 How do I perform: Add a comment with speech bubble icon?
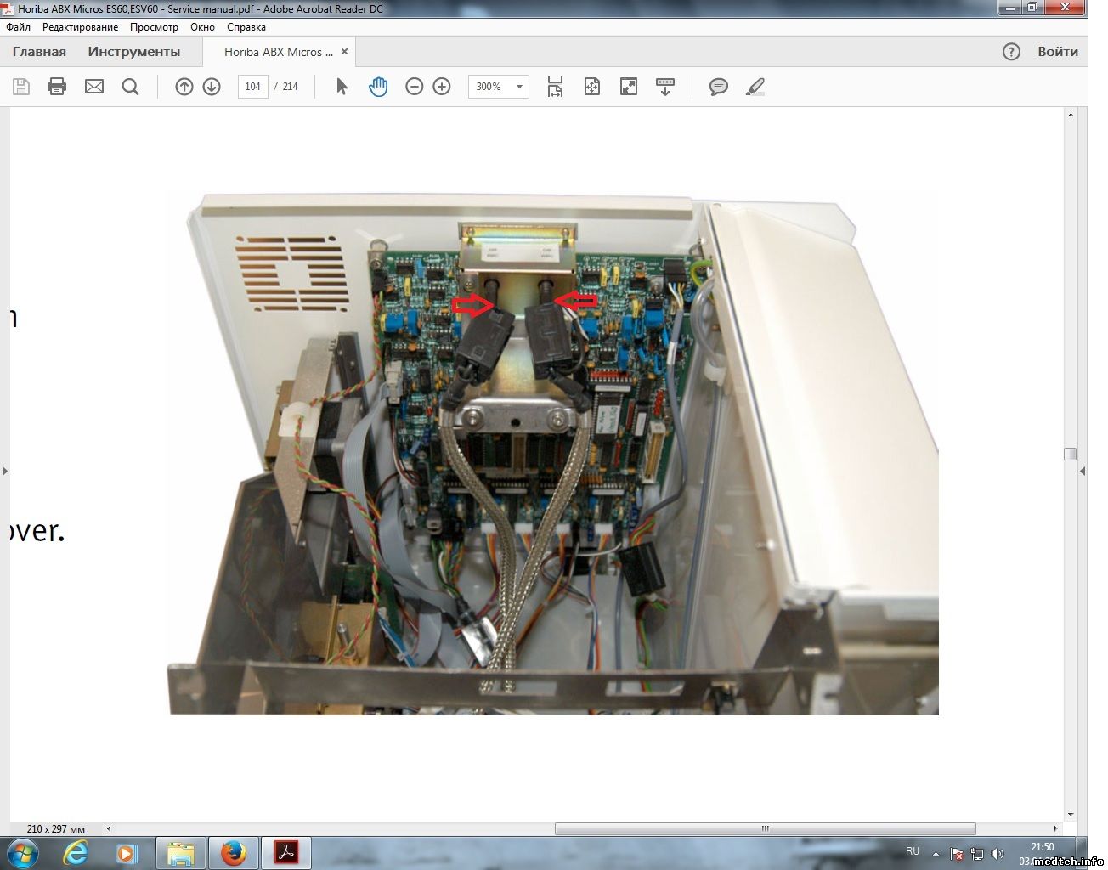coord(719,87)
